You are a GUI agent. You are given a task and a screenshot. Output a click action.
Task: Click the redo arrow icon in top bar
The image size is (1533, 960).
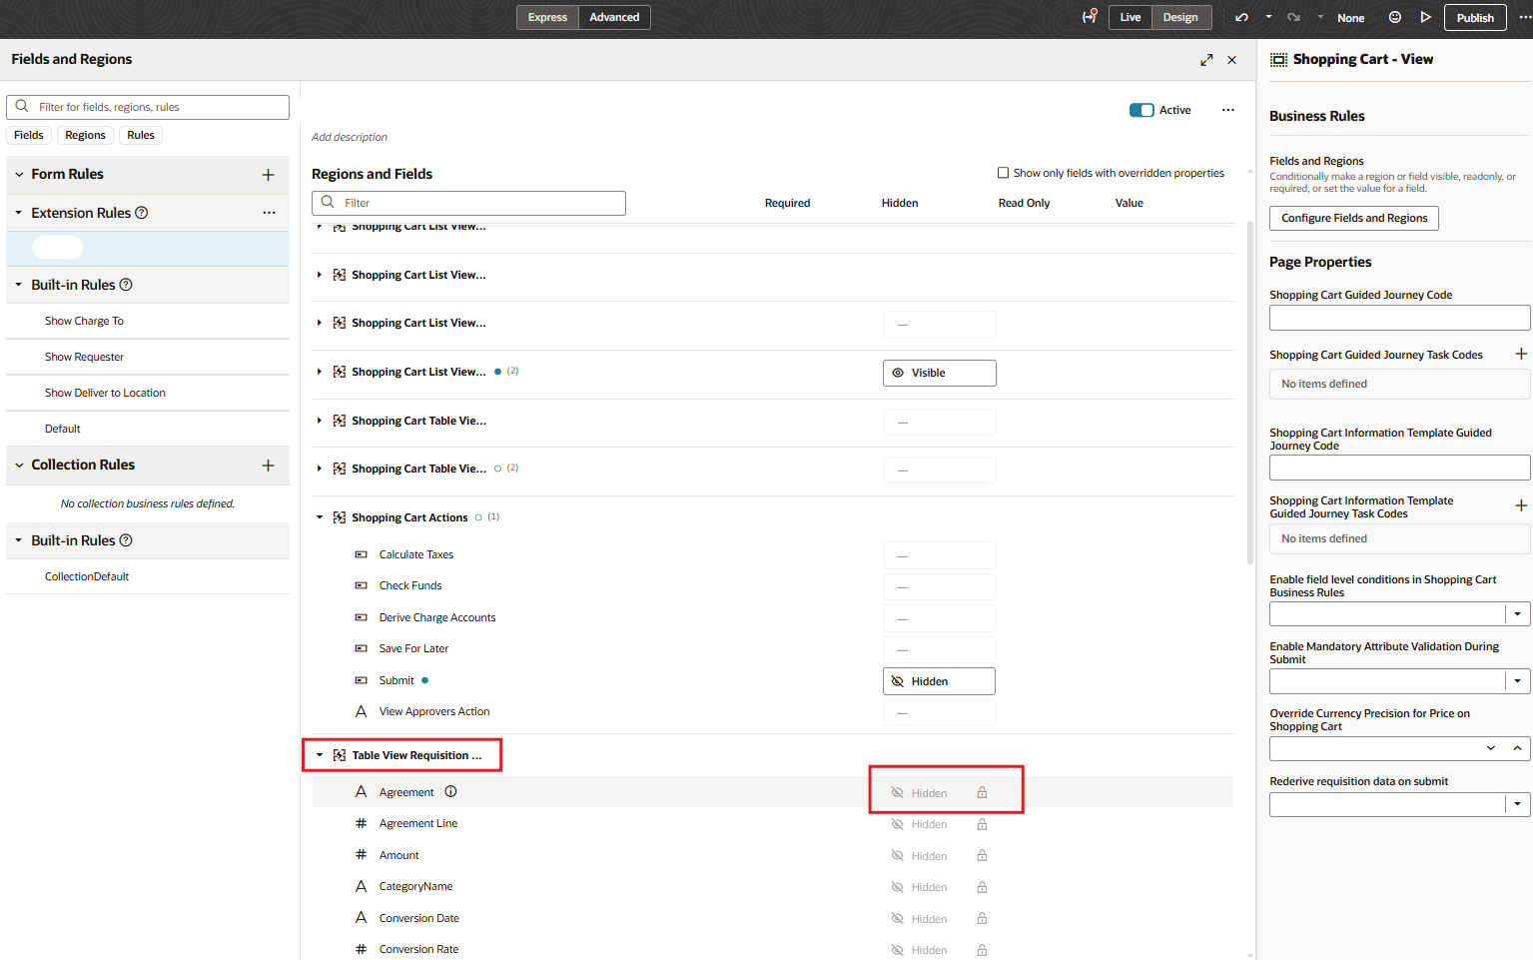[1293, 17]
